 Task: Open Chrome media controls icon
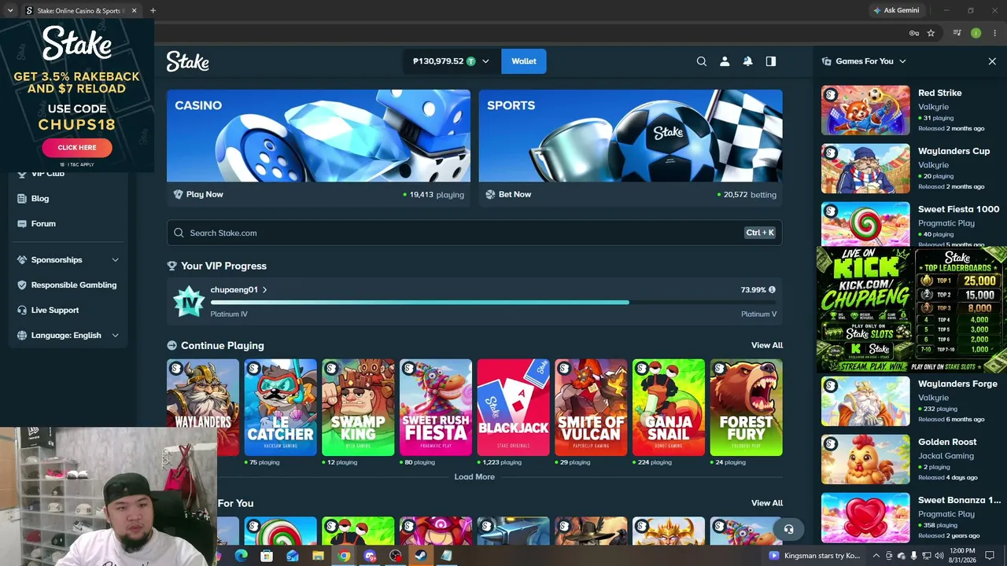pyautogui.click(x=957, y=33)
